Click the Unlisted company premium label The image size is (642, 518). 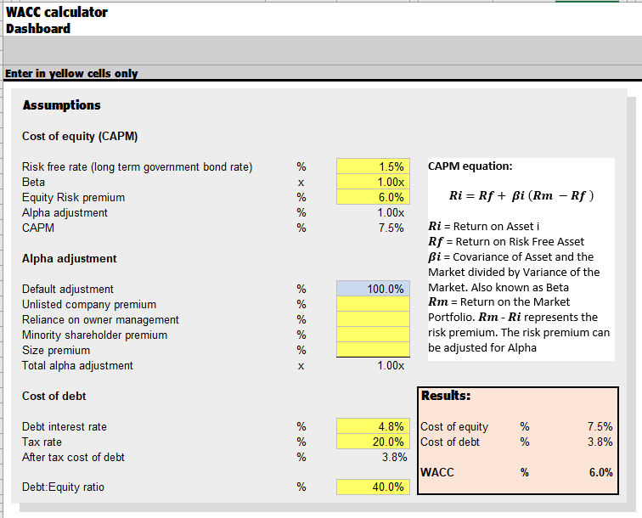(89, 305)
